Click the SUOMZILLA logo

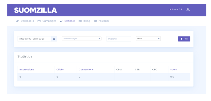(x=35, y=10)
